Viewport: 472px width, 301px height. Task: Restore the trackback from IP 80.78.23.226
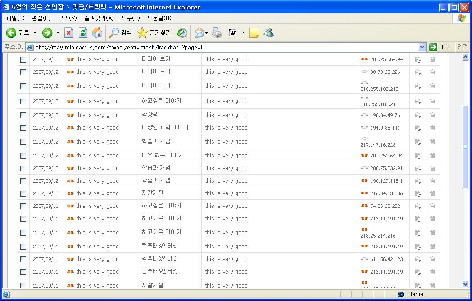pyautogui.click(x=418, y=72)
